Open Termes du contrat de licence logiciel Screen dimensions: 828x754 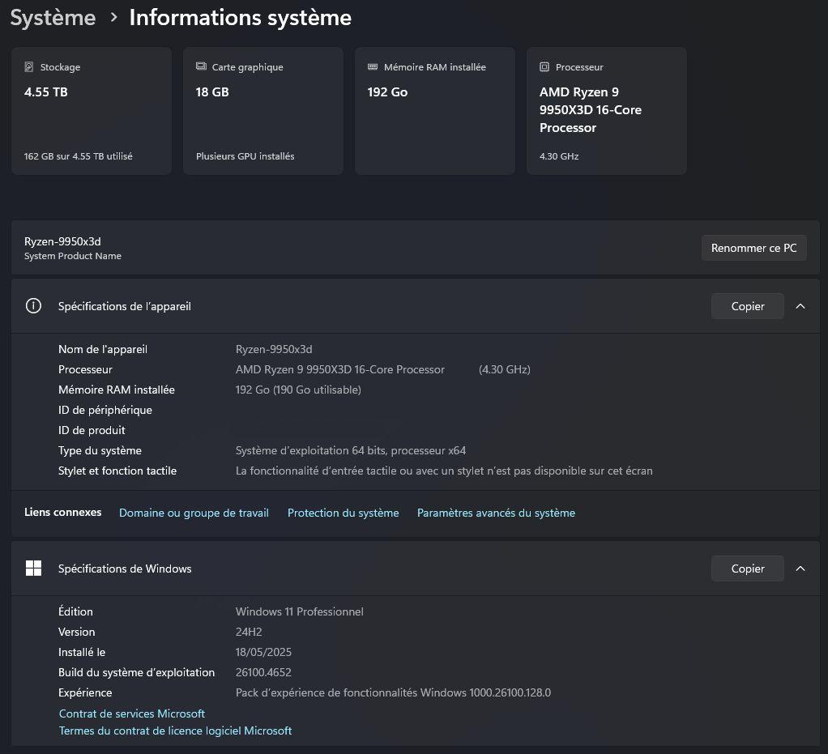tap(175, 731)
